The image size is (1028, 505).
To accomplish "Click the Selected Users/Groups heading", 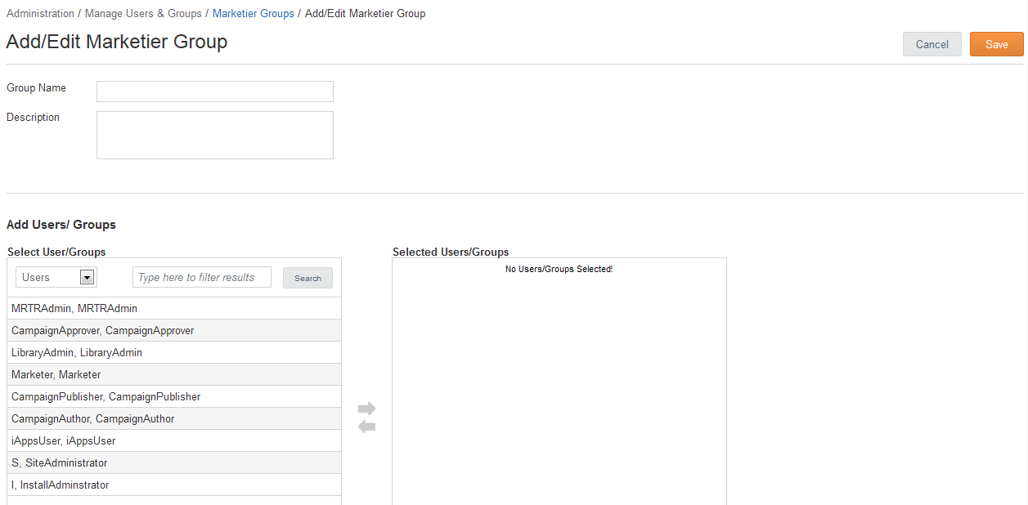I will (x=451, y=252).
